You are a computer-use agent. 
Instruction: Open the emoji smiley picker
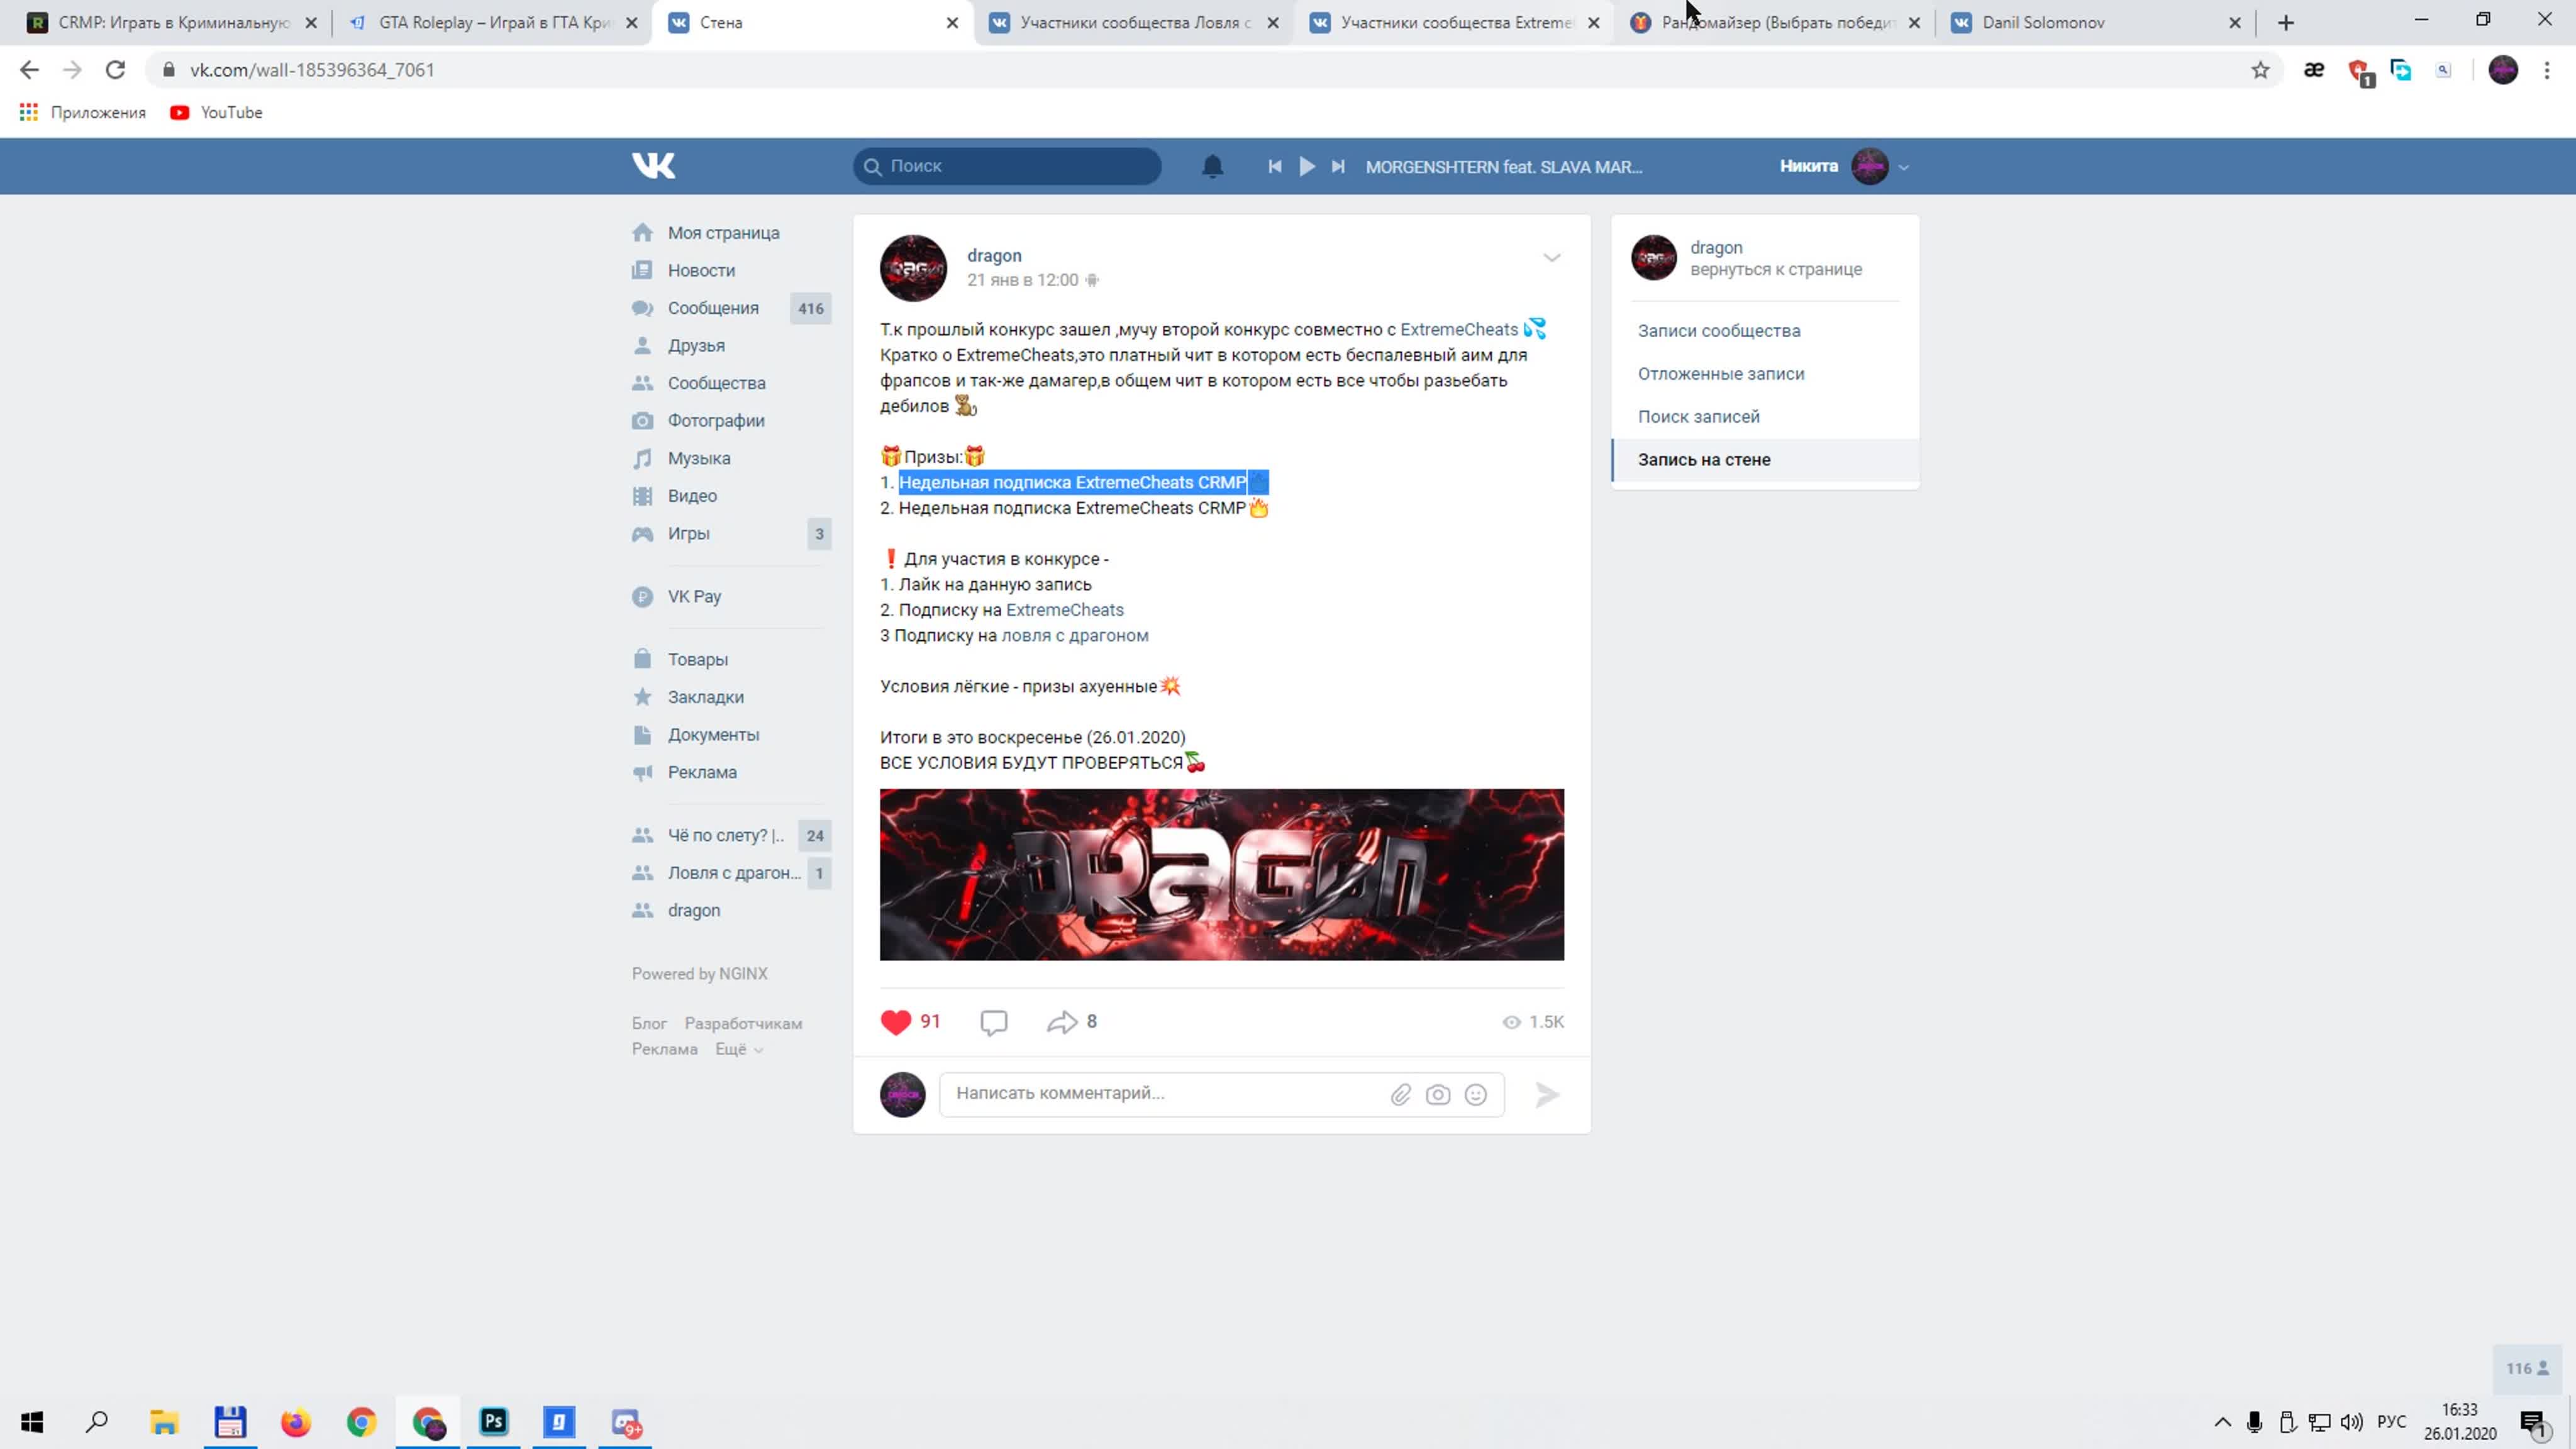[1475, 1095]
